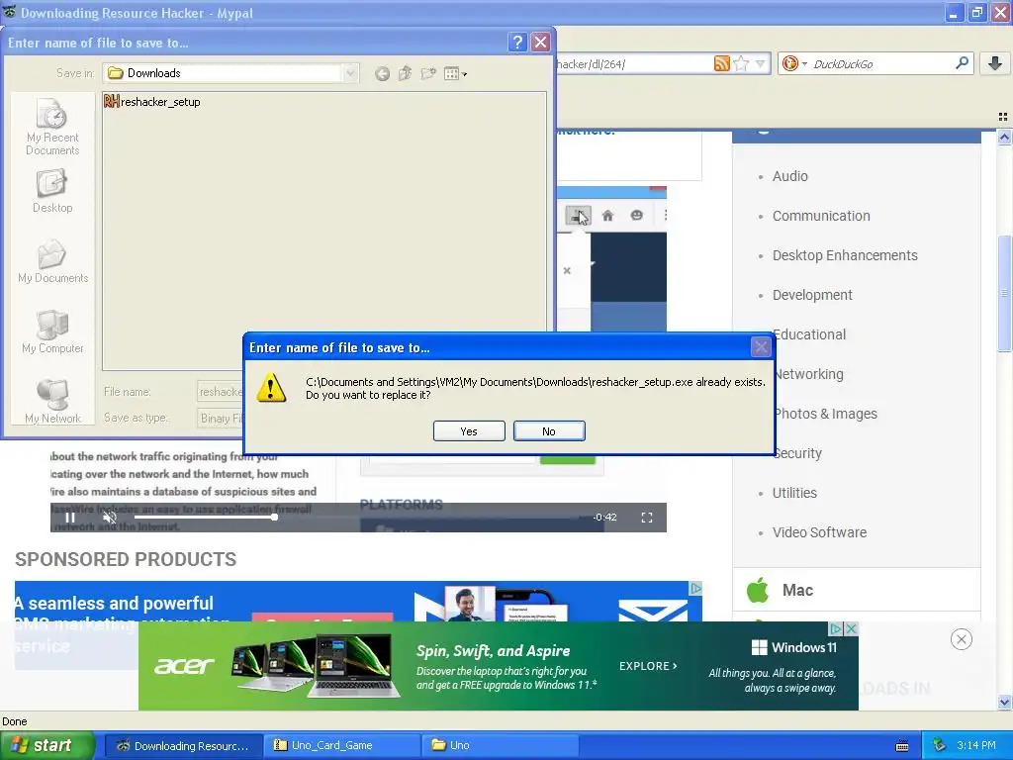Open My Computer in places bar

pyautogui.click(x=52, y=332)
